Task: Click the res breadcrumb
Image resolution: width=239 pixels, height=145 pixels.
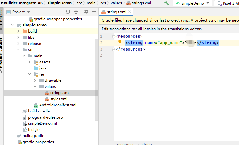Action: click(103, 3)
